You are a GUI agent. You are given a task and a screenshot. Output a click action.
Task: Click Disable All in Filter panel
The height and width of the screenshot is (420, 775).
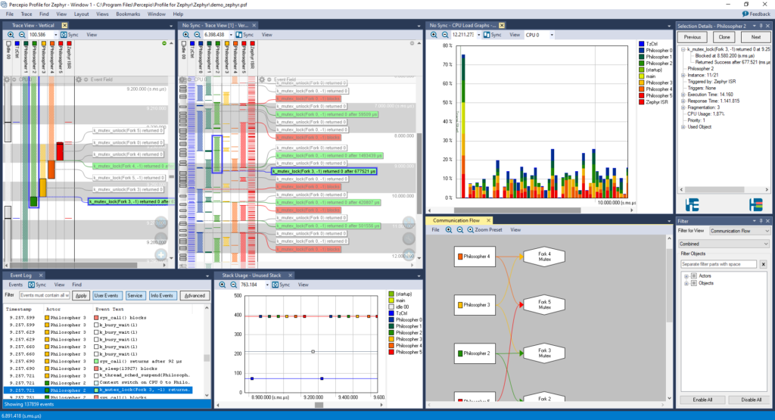click(751, 400)
